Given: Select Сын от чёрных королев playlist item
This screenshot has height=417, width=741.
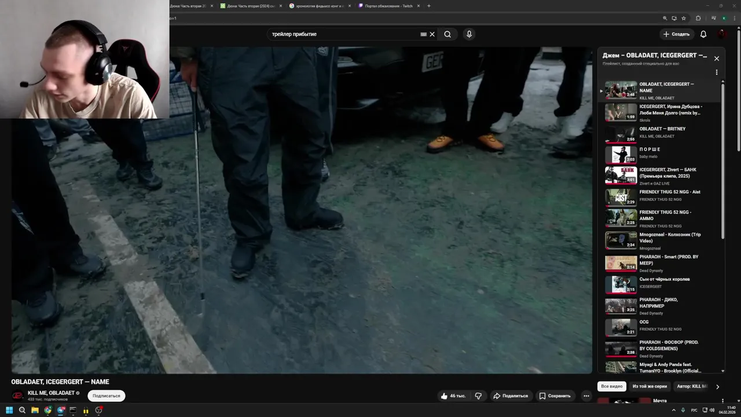Looking at the screenshot, I should click(660, 284).
